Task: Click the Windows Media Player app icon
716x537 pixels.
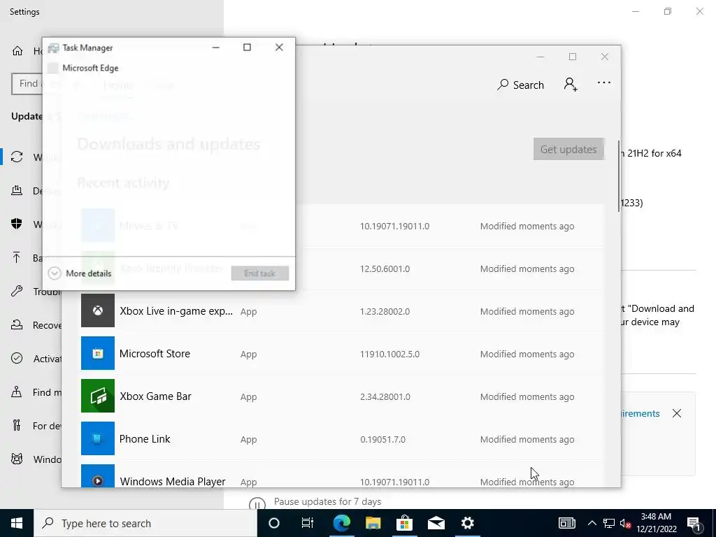Action: 98,475
